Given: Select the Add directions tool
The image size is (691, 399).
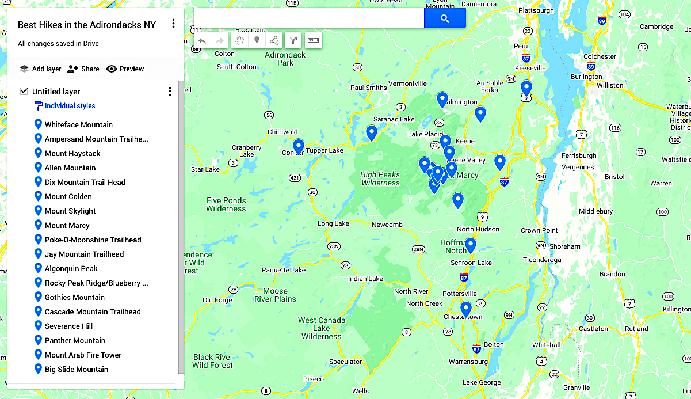Looking at the screenshot, I should (293, 40).
